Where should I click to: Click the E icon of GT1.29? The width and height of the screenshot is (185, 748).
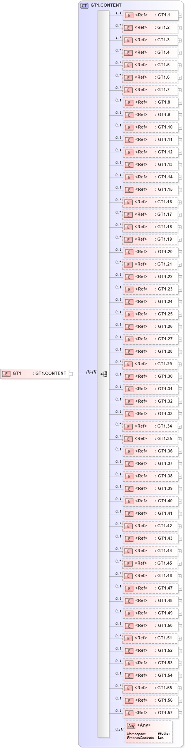[x=129, y=364]
